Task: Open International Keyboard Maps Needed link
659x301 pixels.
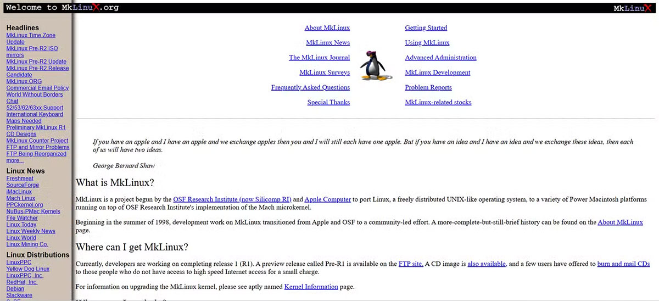Action: point(35,118)
